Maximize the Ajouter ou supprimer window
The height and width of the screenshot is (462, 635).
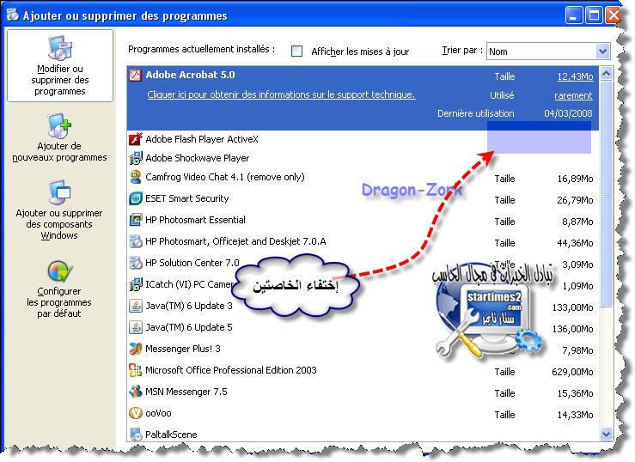pyautogui.click(x=594, y=15)
